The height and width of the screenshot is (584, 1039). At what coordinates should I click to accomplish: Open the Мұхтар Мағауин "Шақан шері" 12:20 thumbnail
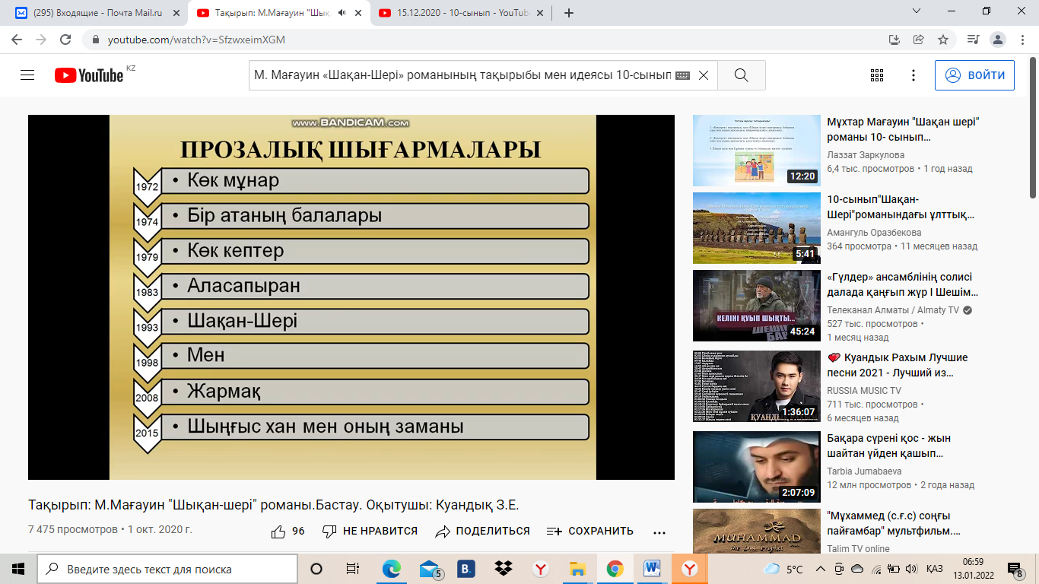tap(756, 151)
